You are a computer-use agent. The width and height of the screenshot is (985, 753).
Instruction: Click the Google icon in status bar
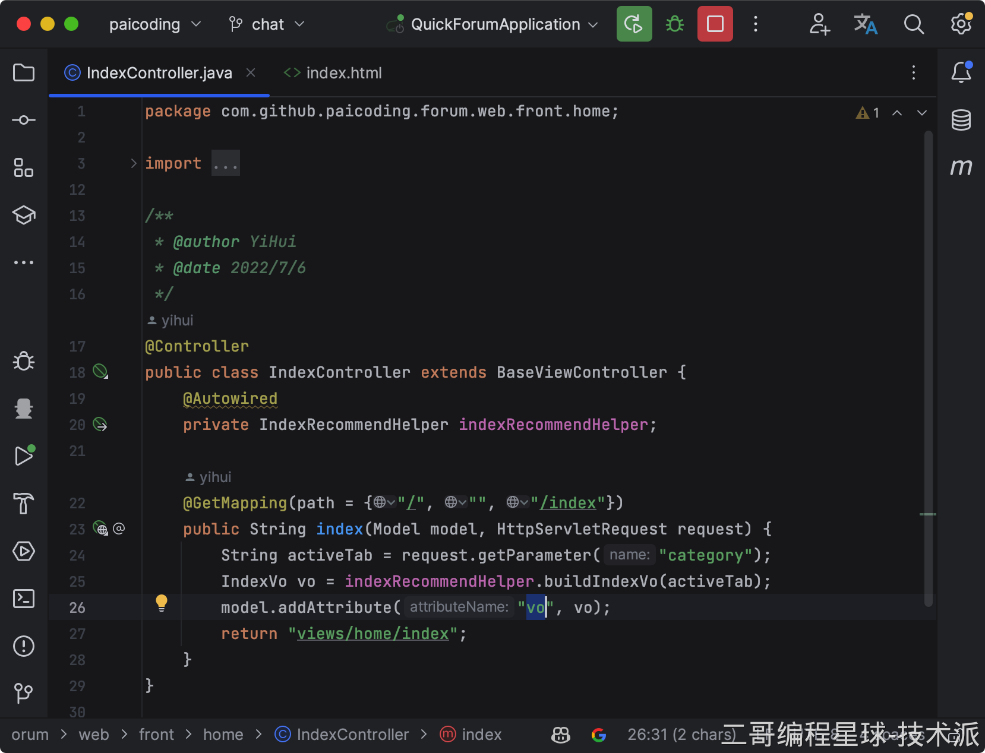599,735
